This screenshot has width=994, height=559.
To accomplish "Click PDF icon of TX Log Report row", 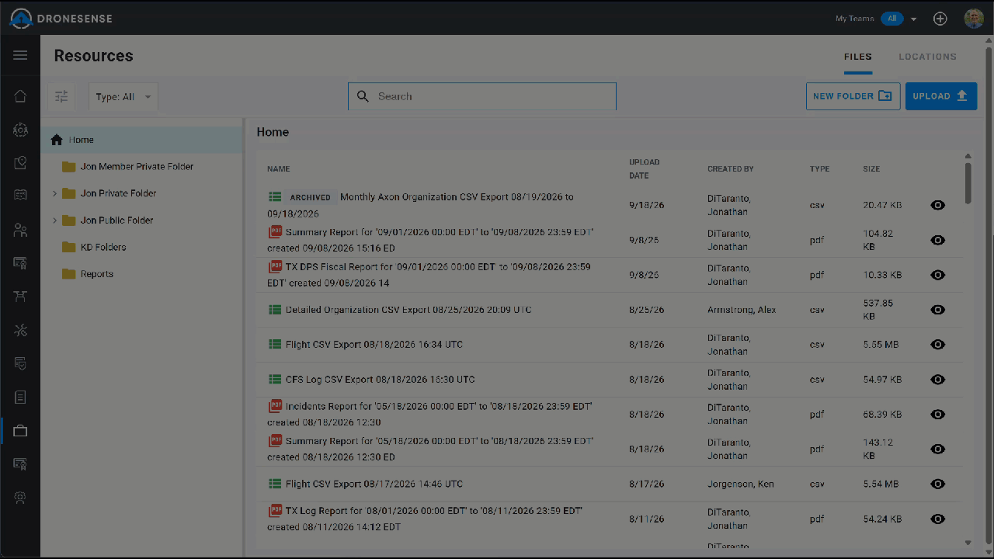I will point(275,510).
